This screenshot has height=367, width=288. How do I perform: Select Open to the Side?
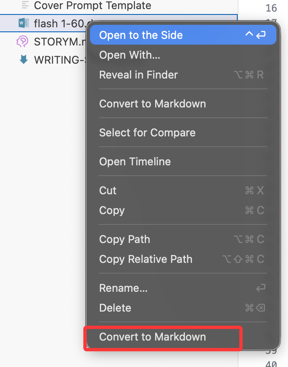click(183, 35)
